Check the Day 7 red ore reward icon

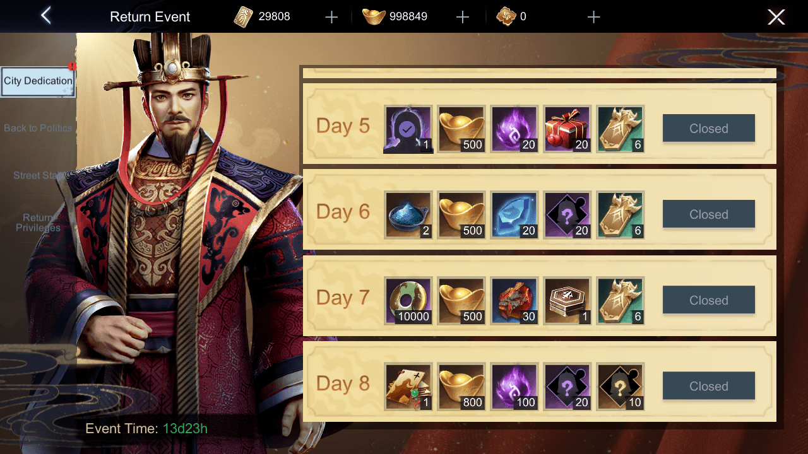pyautogui.click(x=514, y=301)
